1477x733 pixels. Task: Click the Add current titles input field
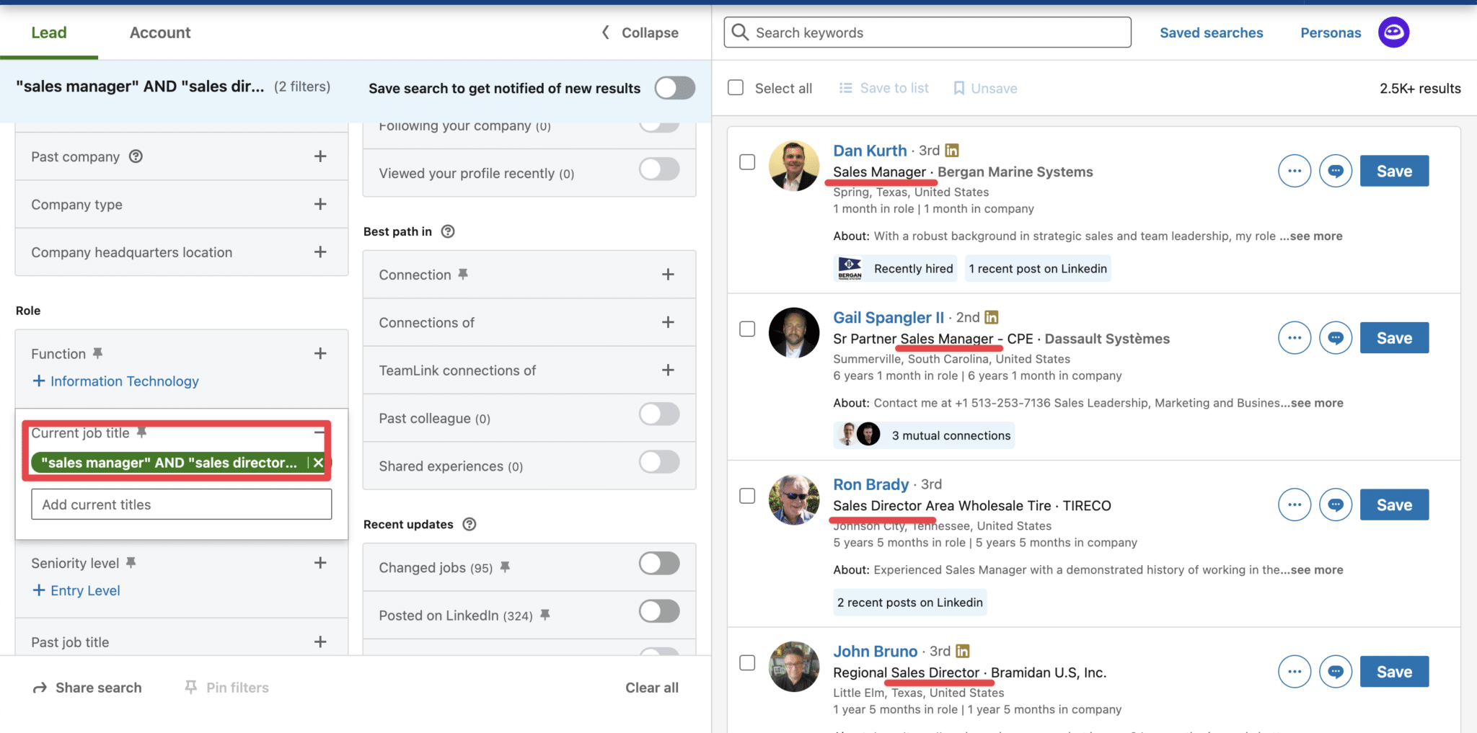tap(180, 504)
